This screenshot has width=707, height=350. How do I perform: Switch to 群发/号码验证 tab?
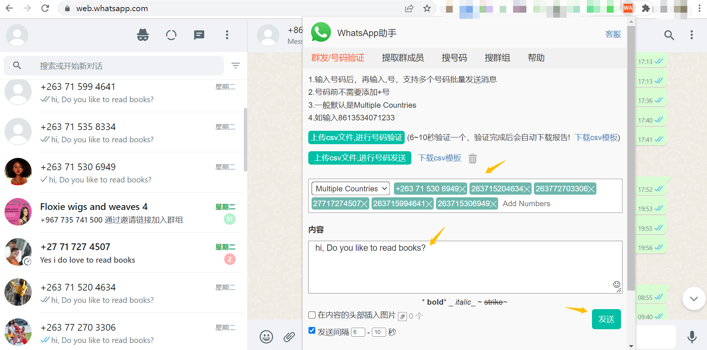tap(338, 58)
